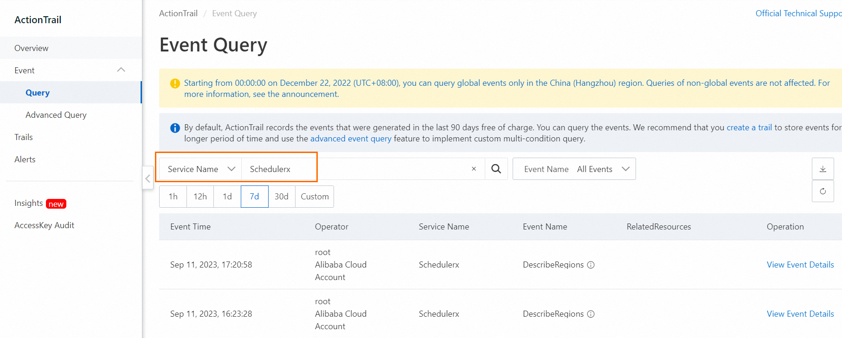This screenshot has width=842, height=338.
Task: Clear the Schedulerx search text
Action: click(474, 169)
